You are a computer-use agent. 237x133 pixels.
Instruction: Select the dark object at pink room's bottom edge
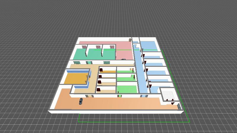[x=124, y=59]
